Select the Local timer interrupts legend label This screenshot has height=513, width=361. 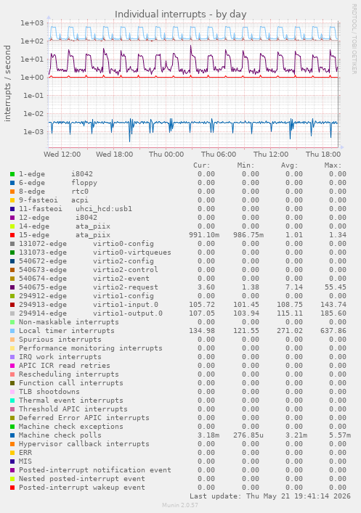[x=67, y=331]
